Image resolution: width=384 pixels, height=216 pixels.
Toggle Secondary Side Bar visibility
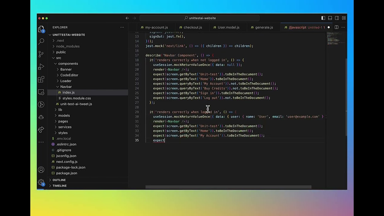coord(337,18)
